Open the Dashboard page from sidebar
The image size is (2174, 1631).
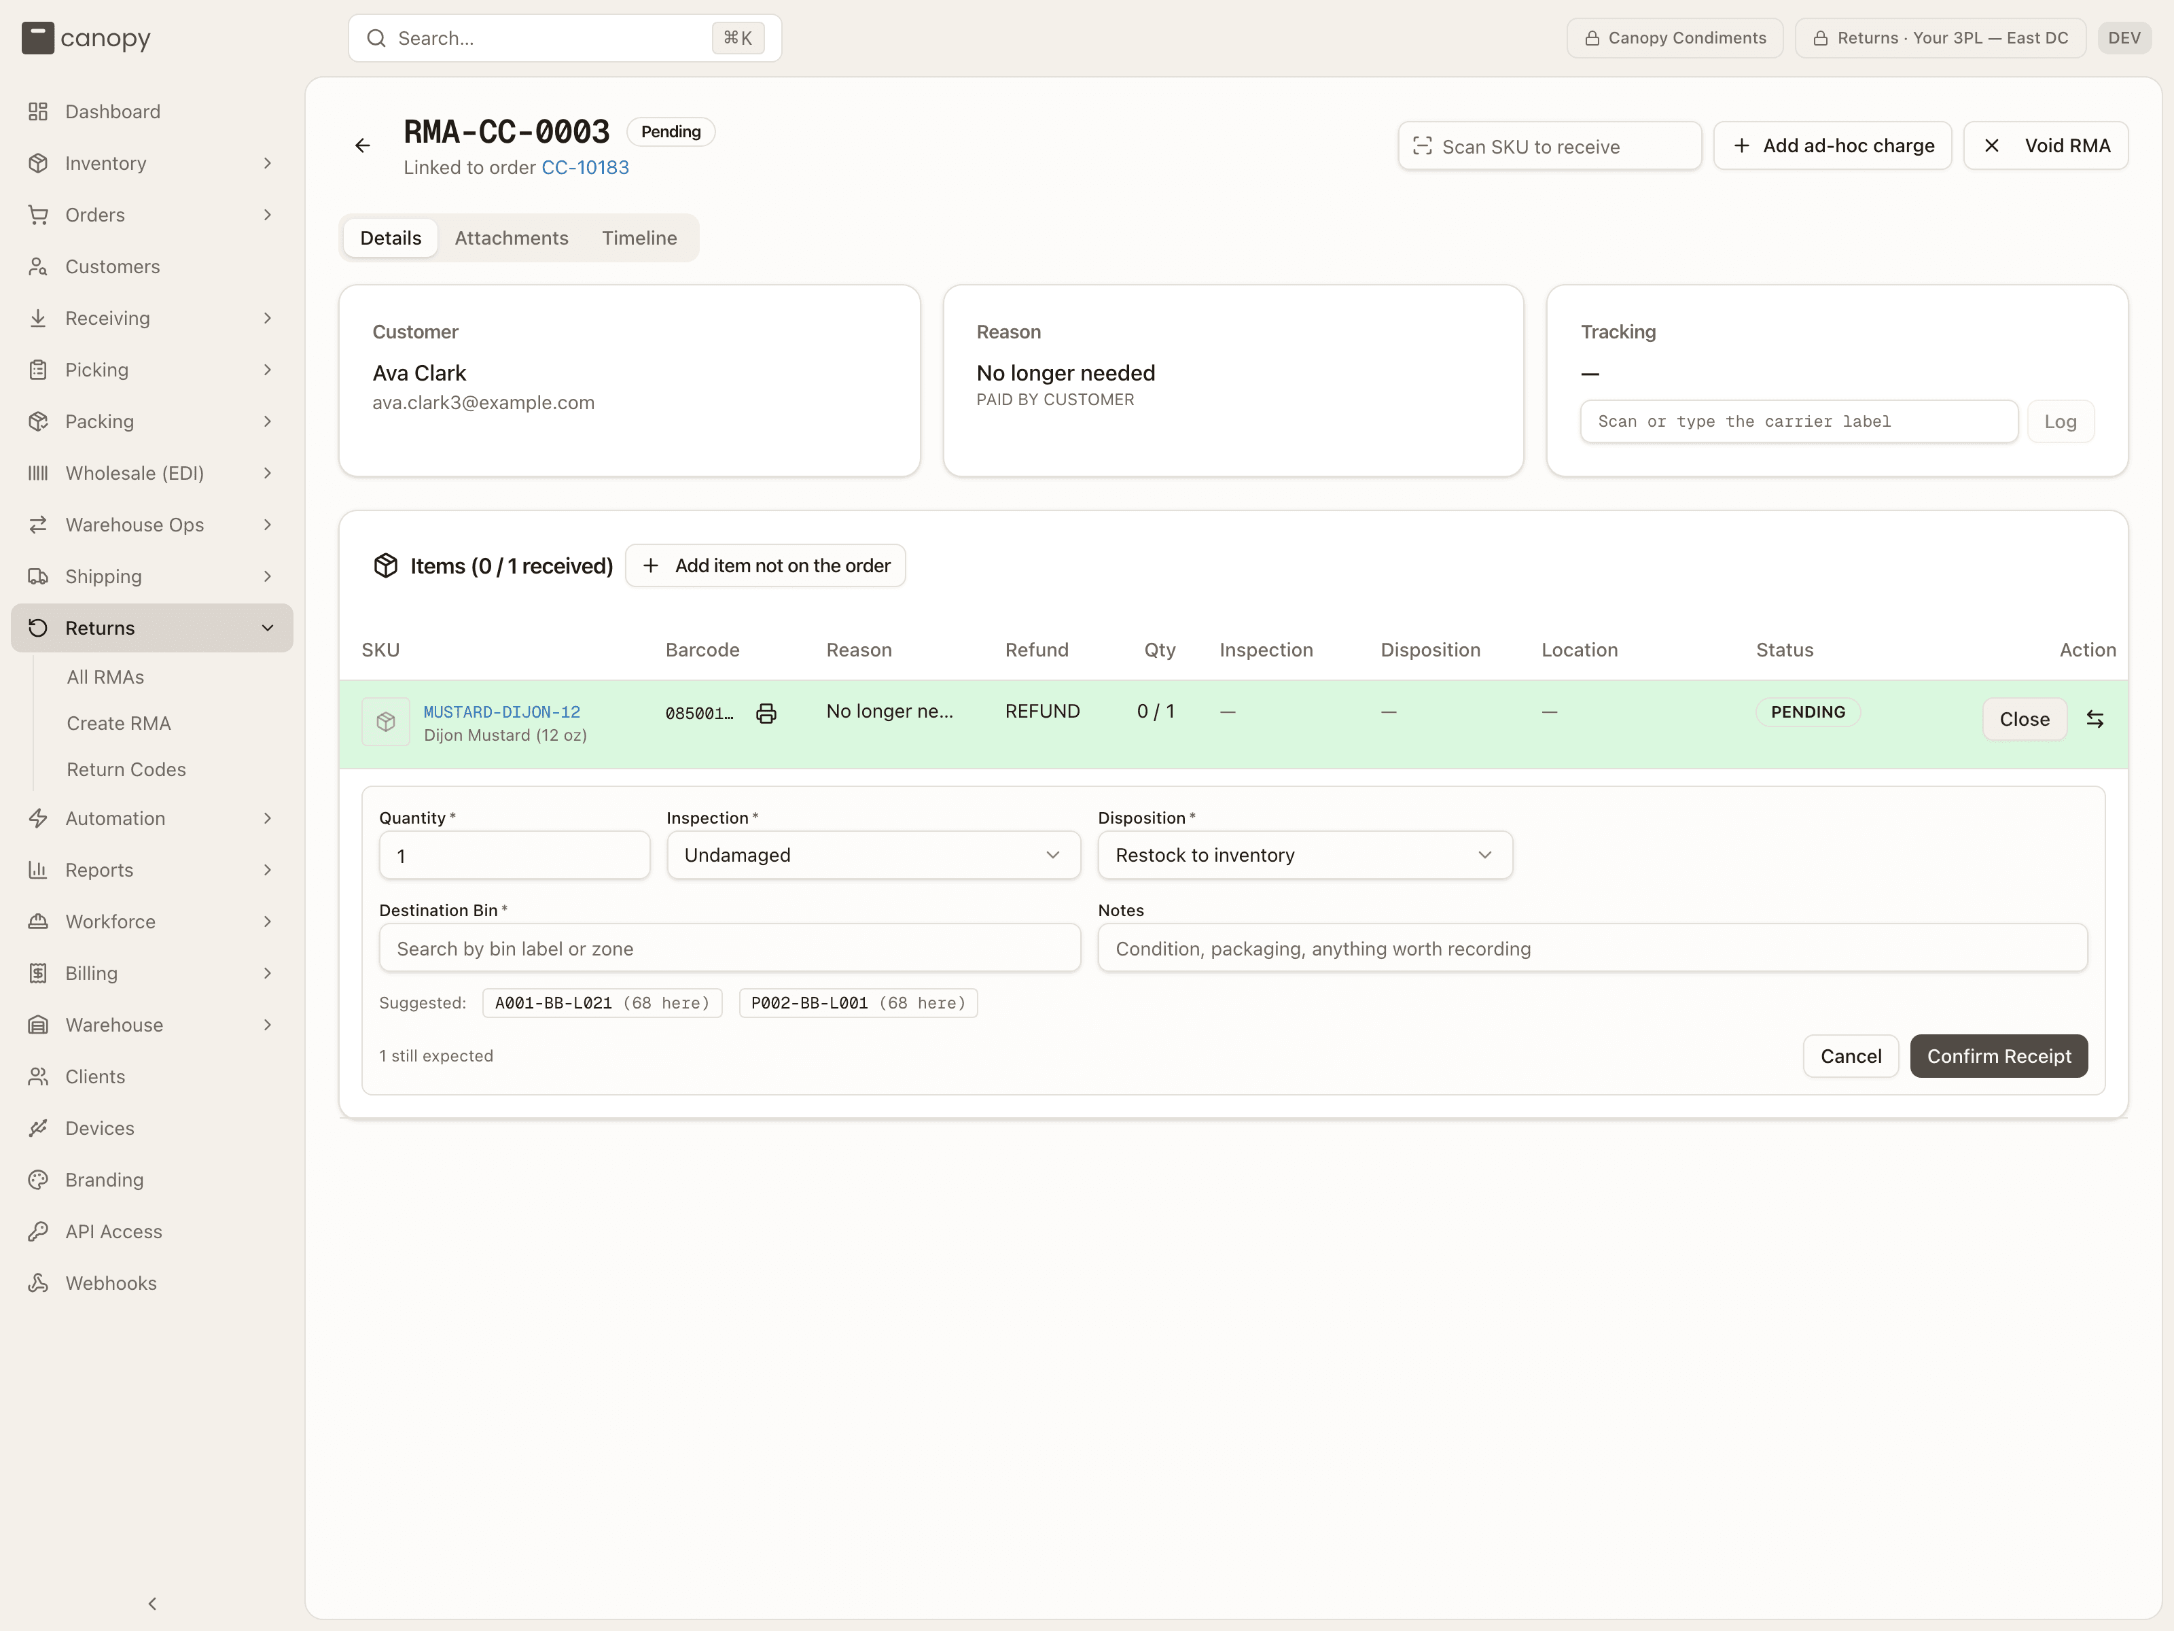click(x=152, y=111)
